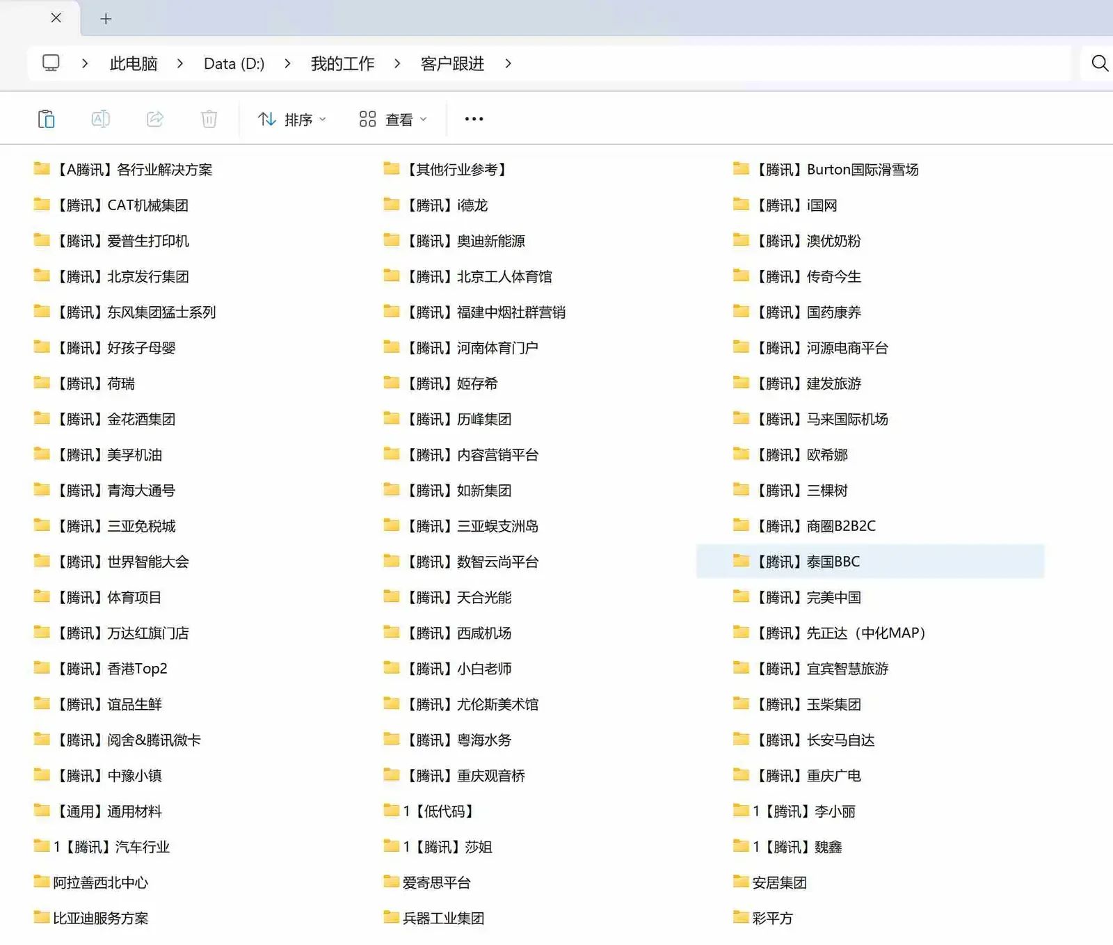
Task: Select folder icon of 安居集团
Action: (742, 882)
